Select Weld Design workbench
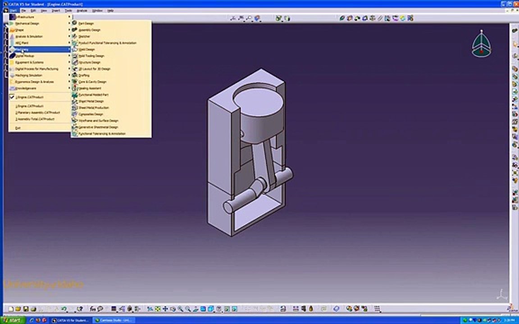This screenshot has height=324, width=519. coord(111,49)
